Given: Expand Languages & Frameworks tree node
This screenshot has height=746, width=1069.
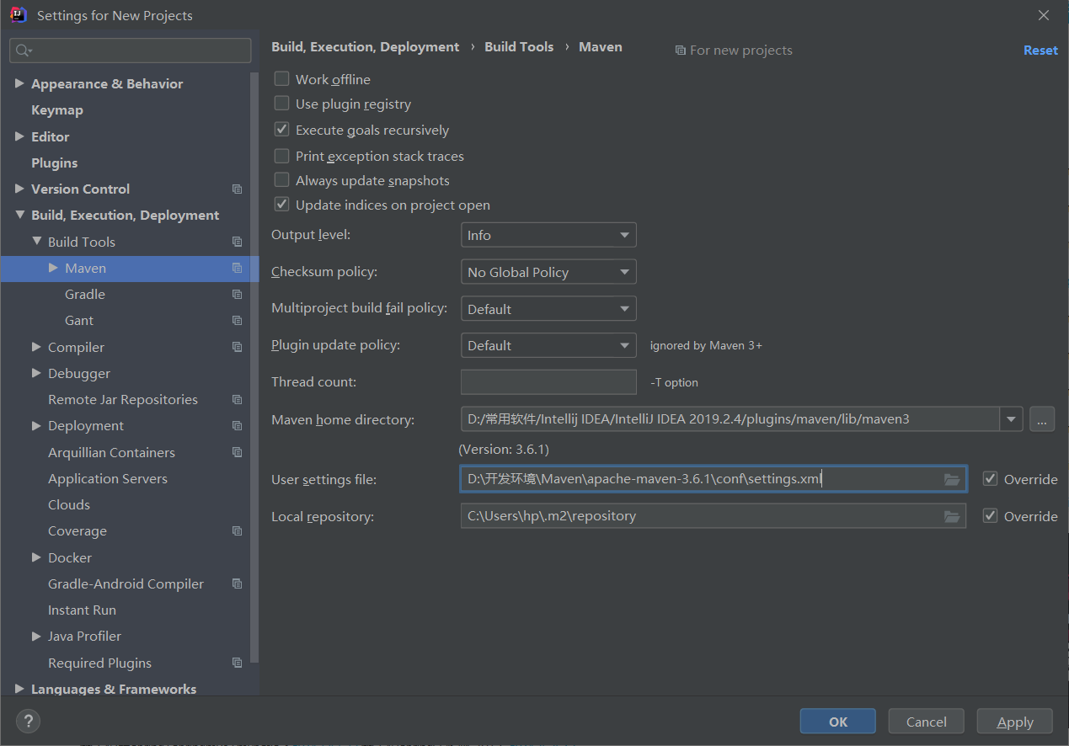Looking at the screenshot, I should [x=19, y=689].
